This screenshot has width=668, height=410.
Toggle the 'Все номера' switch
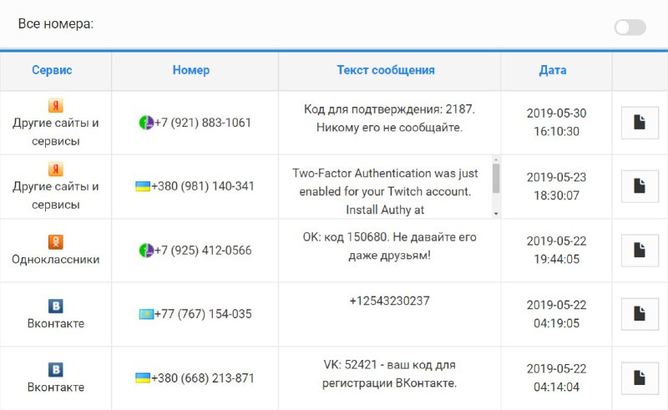tap(630, 28)
